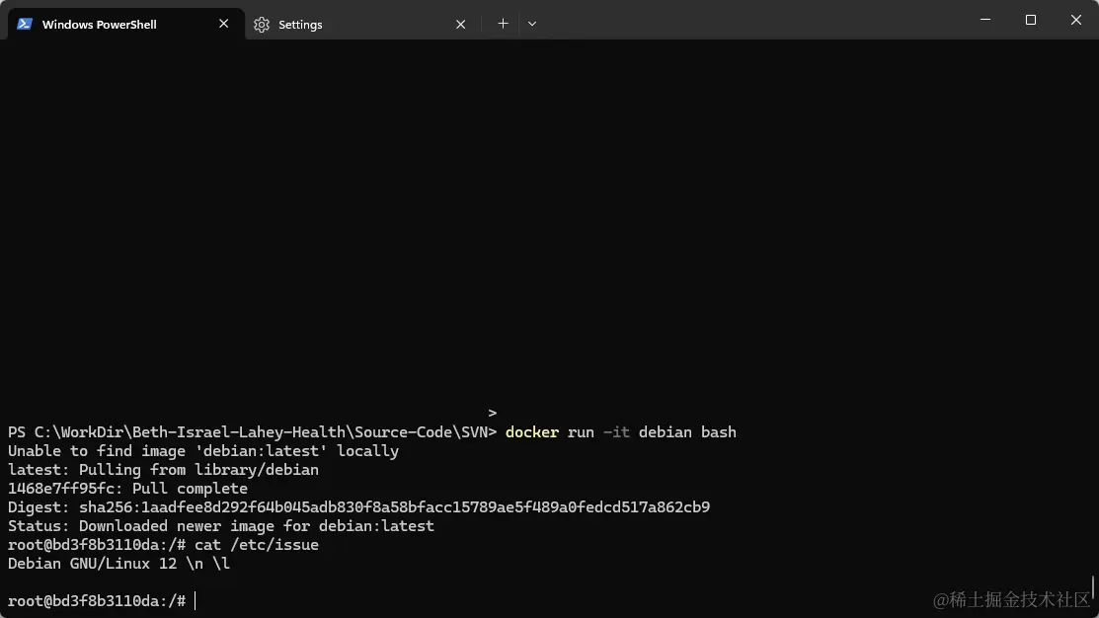This screenshot has height=618, width=1099.
Task: Expand the new tab profile dropdown
Action: [532, 24]
